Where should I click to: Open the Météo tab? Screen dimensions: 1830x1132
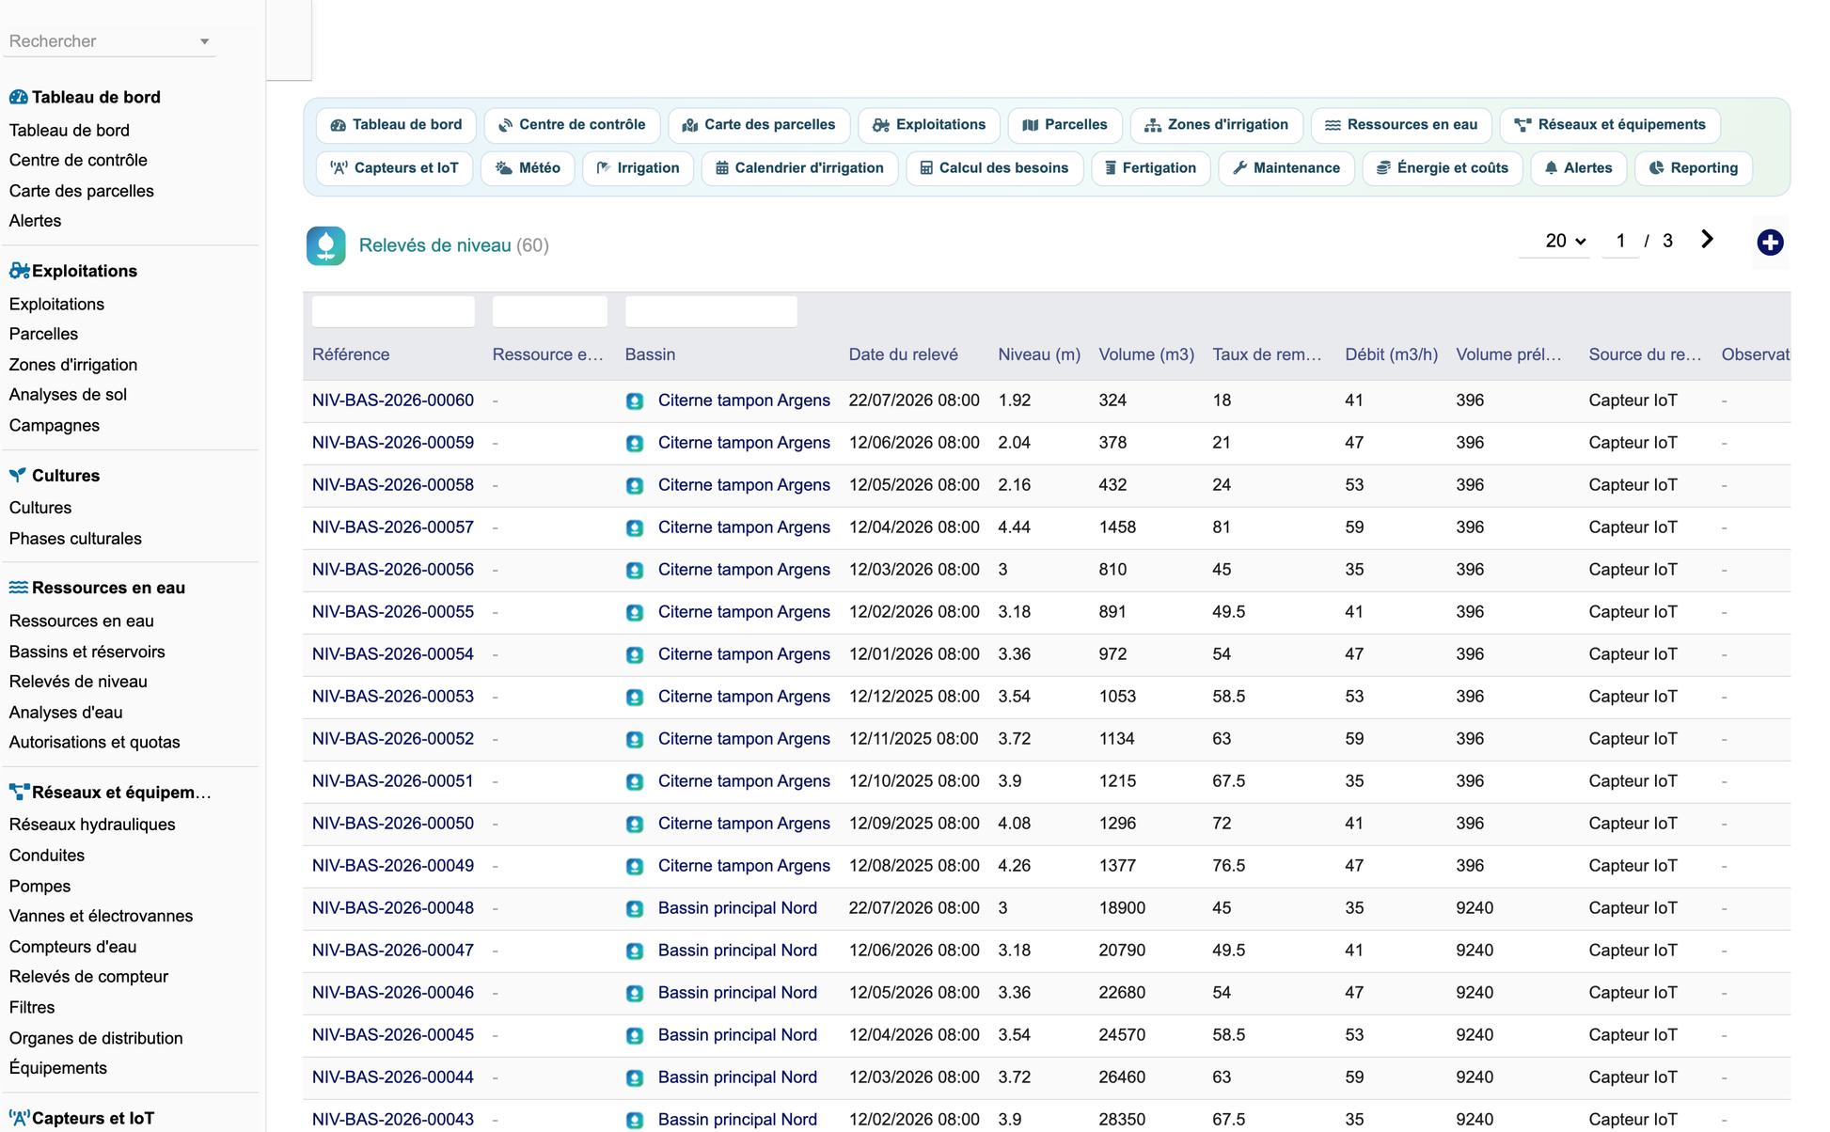528,168
